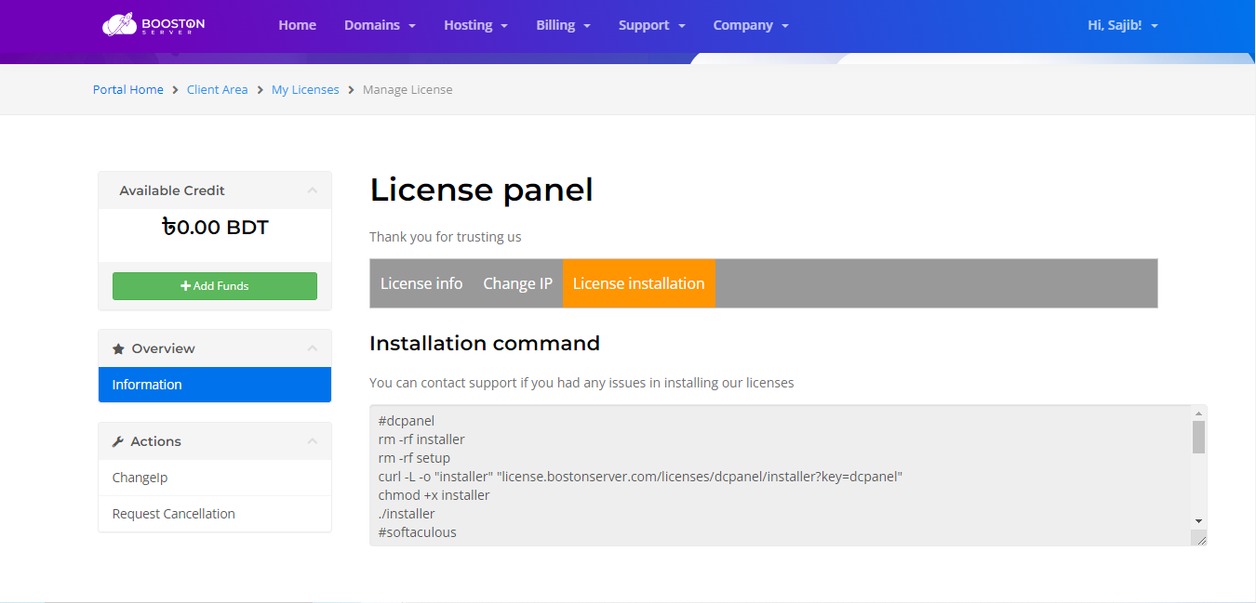Screen dimensions: 1256x603
Task: Select ChangeIp in Actions sidebar
Action: tap(140, 478)
